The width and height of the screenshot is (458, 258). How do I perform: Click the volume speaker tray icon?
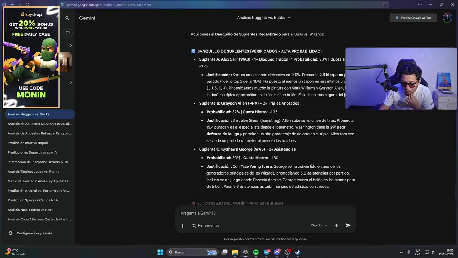tap(433, 252)
